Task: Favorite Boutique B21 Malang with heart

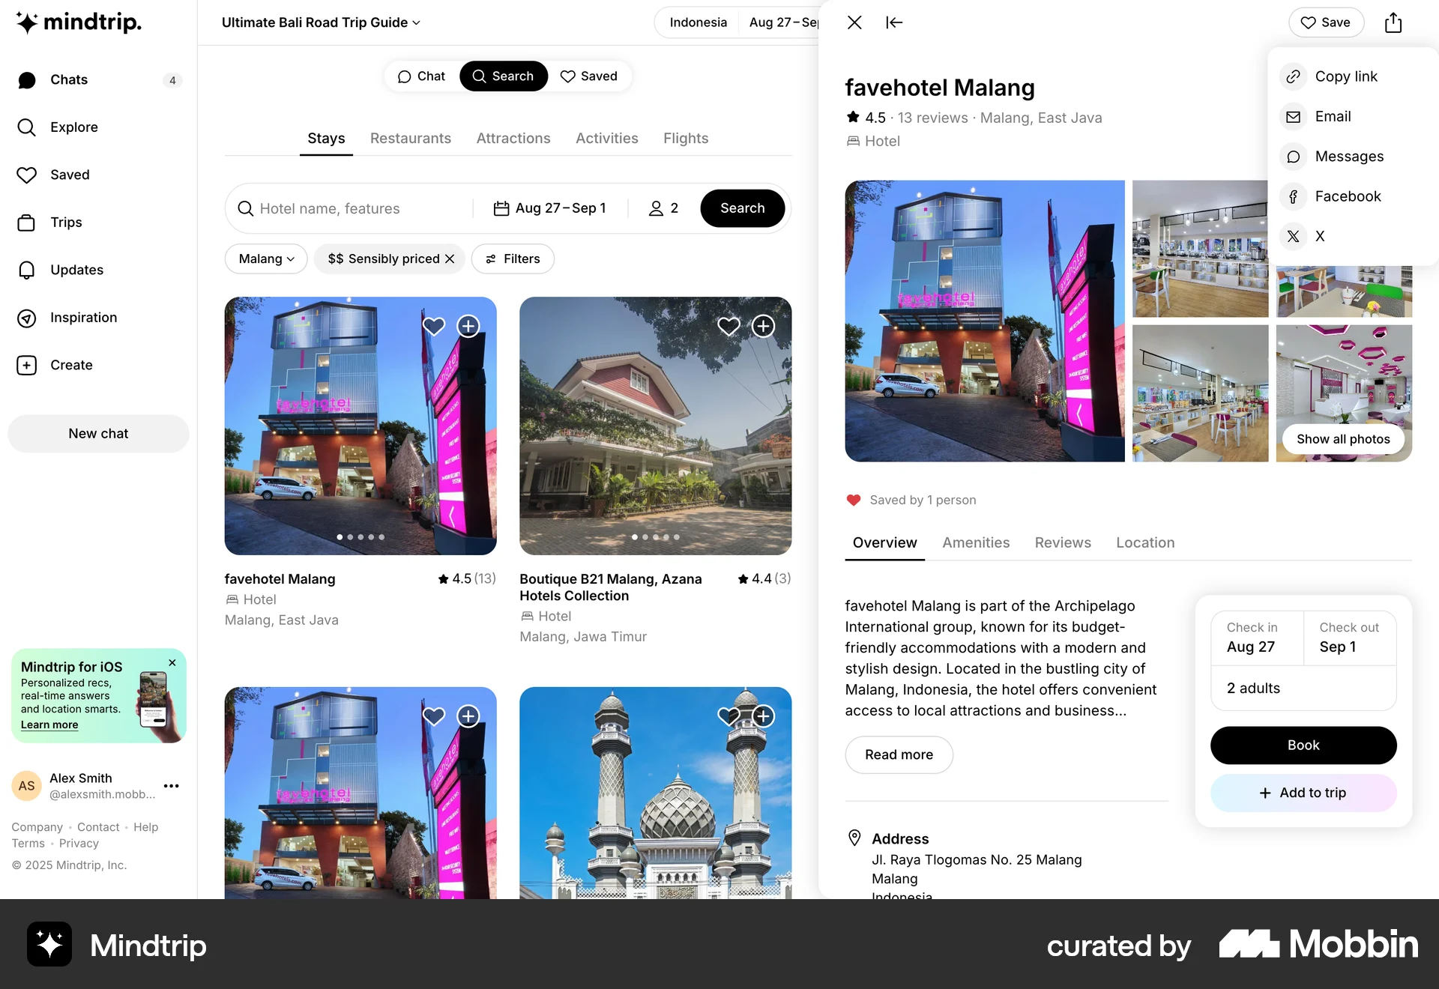Action: [728, 326]
